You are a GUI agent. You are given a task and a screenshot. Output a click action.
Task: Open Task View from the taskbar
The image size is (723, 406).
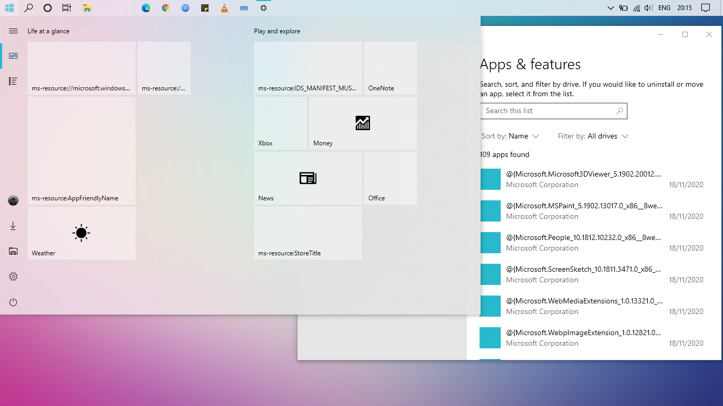pos(66,8)
